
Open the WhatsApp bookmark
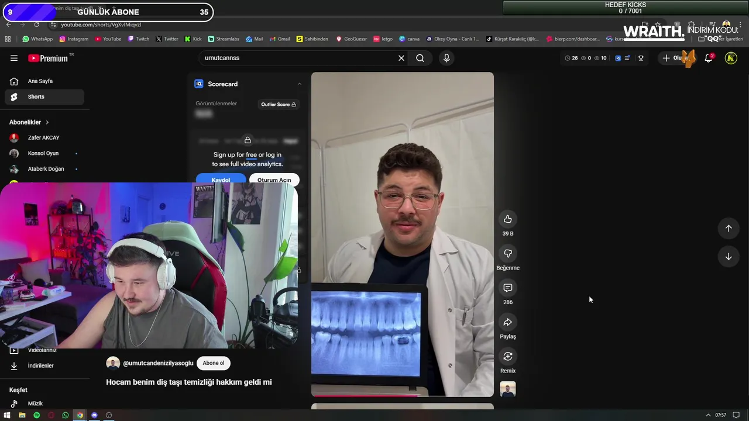pyautogui.click(x=37, y=39)
